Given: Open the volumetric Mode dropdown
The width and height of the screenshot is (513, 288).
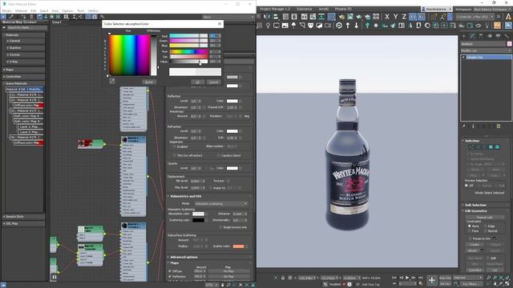Looking at the screenshot, I should tap(221, 203).
